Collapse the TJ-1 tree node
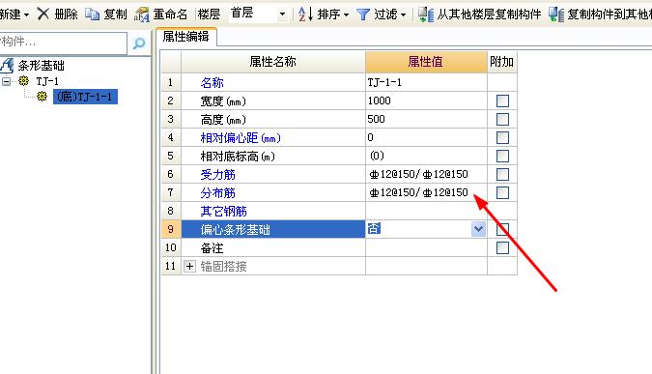This screenshot has height=374, width=652. pyautogui.click(x=6, y=81)
